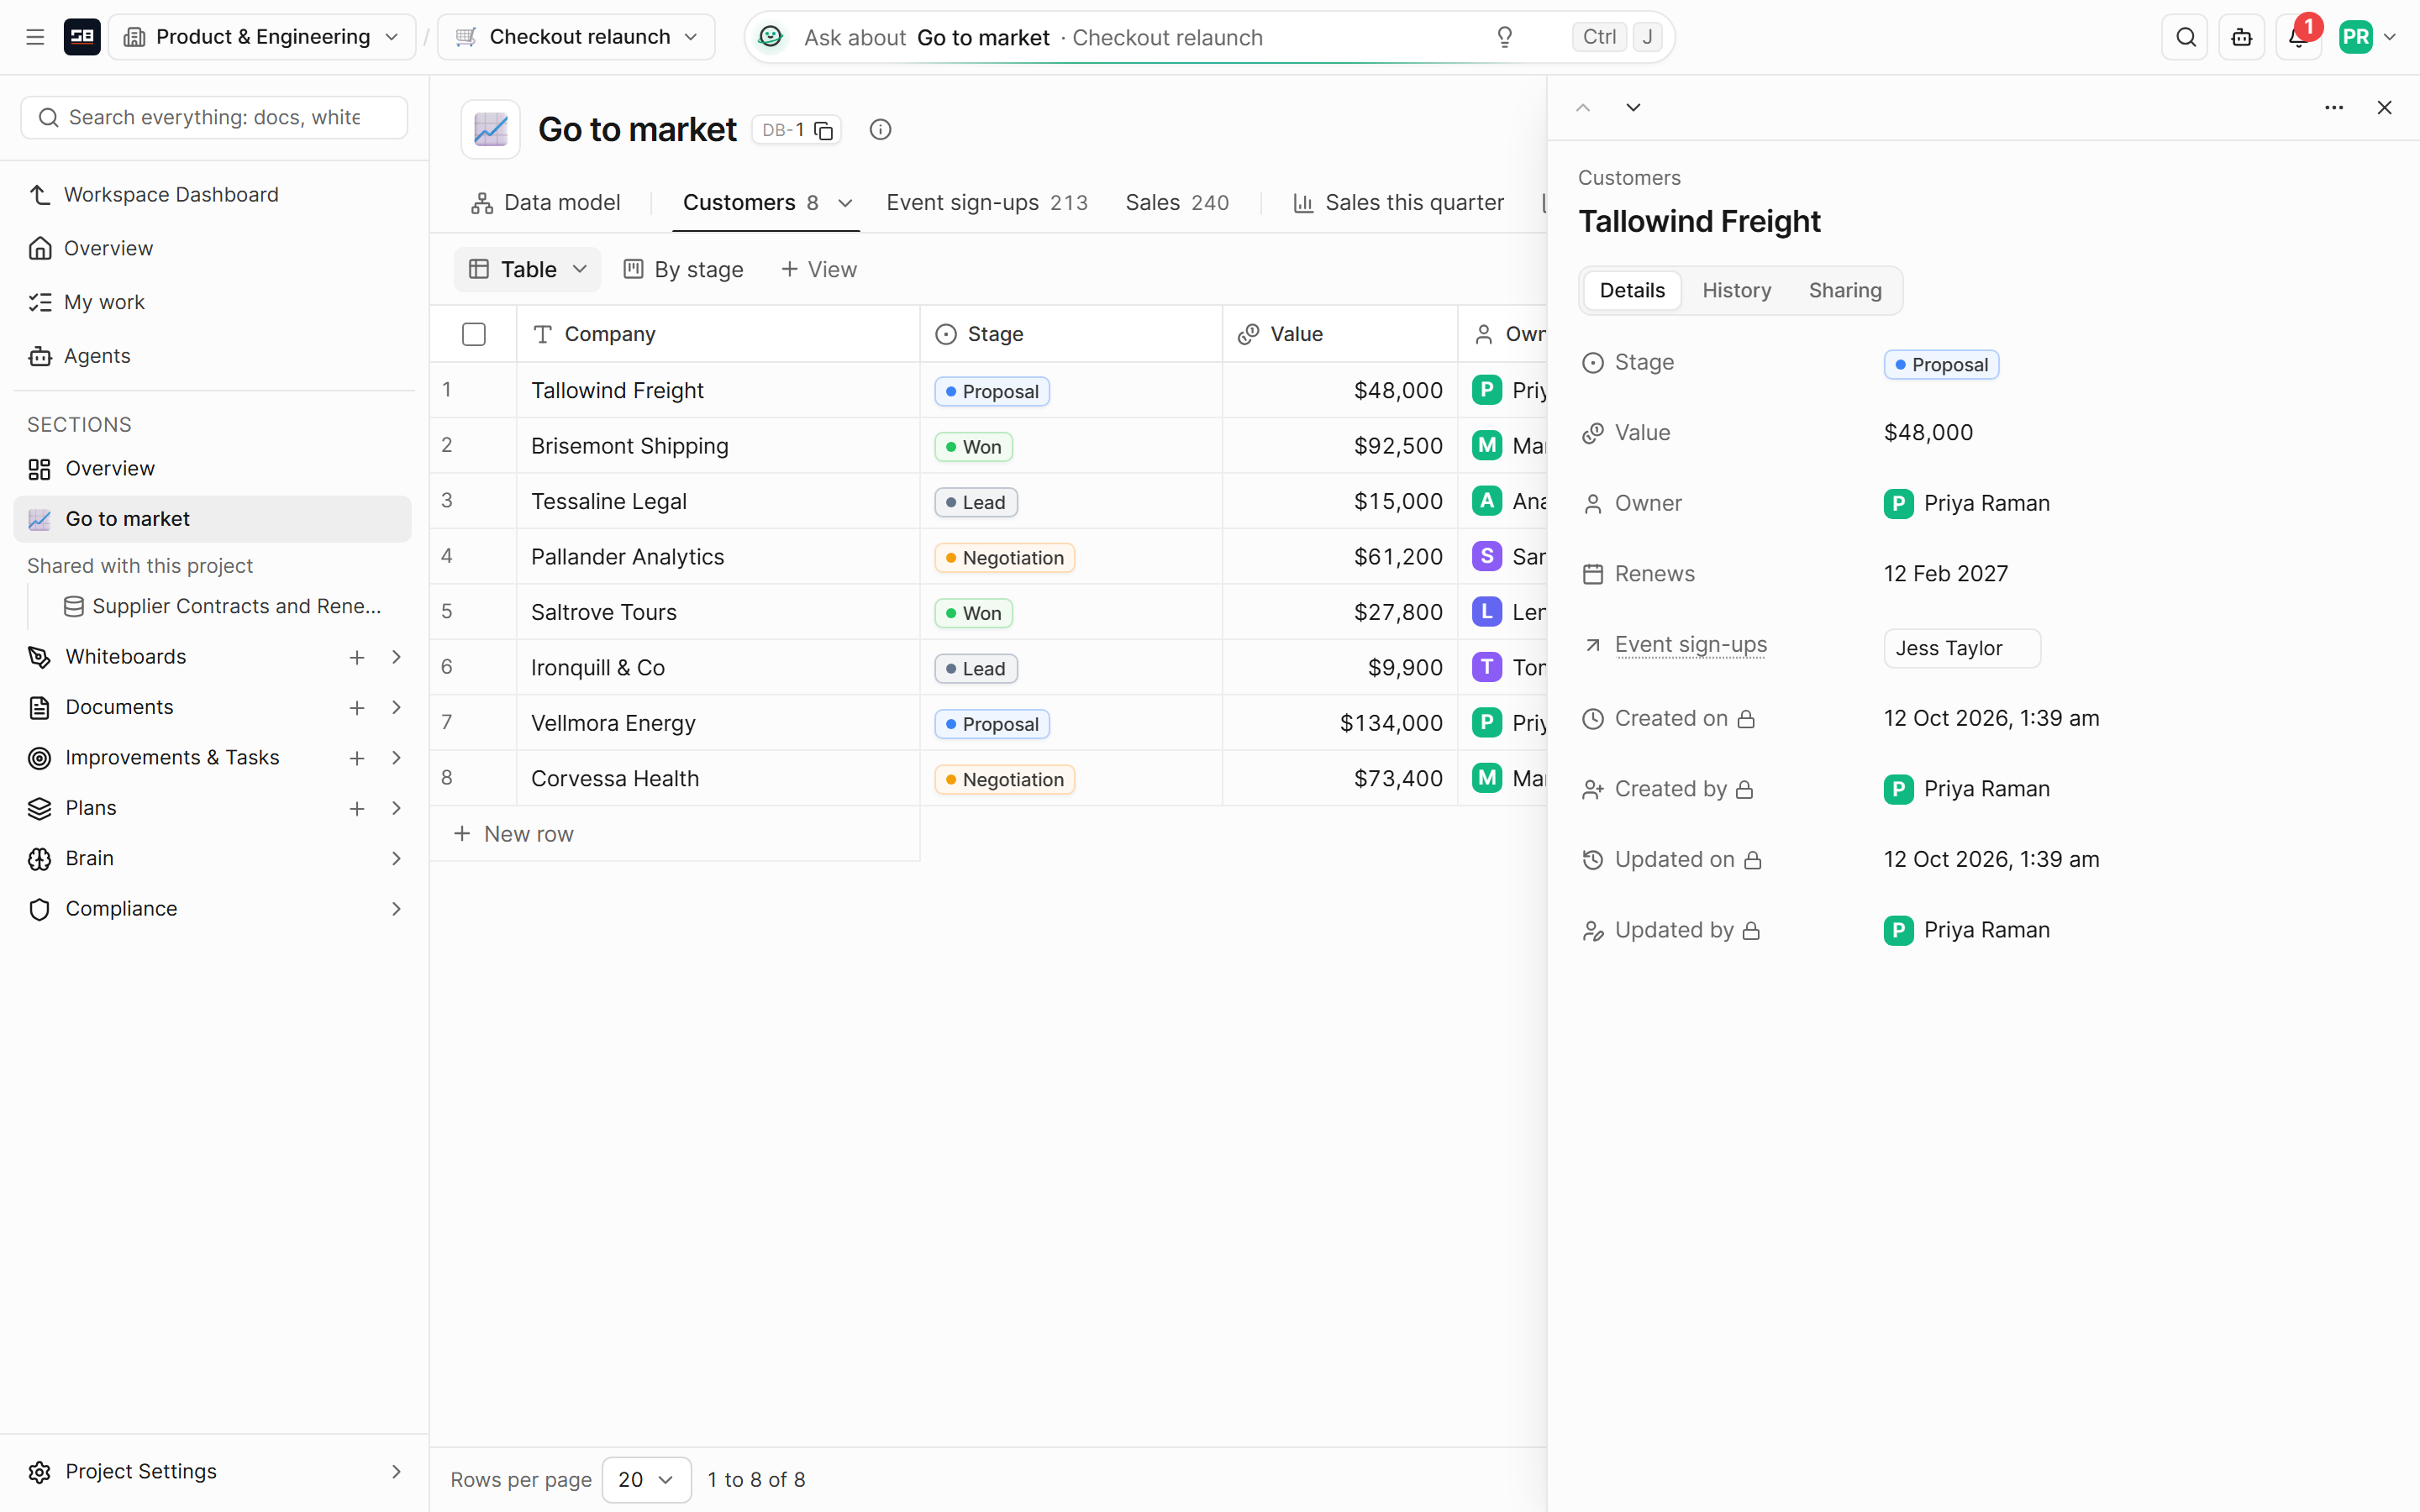Switch to the Sales tab

tap(1176, 203)
